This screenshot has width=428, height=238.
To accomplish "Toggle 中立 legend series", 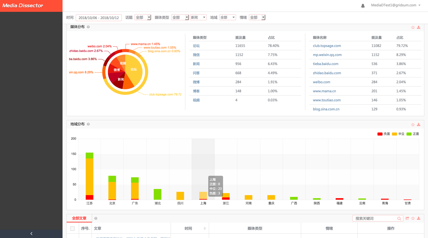I will (398, 134).
